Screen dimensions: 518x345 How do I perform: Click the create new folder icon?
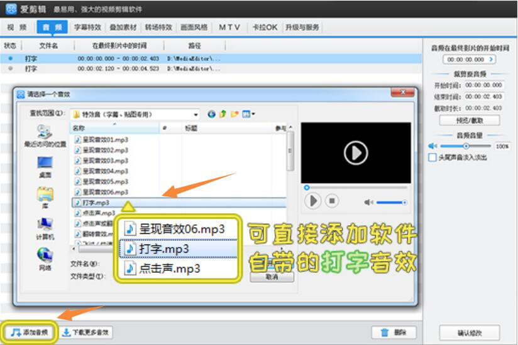pos(234,114)
